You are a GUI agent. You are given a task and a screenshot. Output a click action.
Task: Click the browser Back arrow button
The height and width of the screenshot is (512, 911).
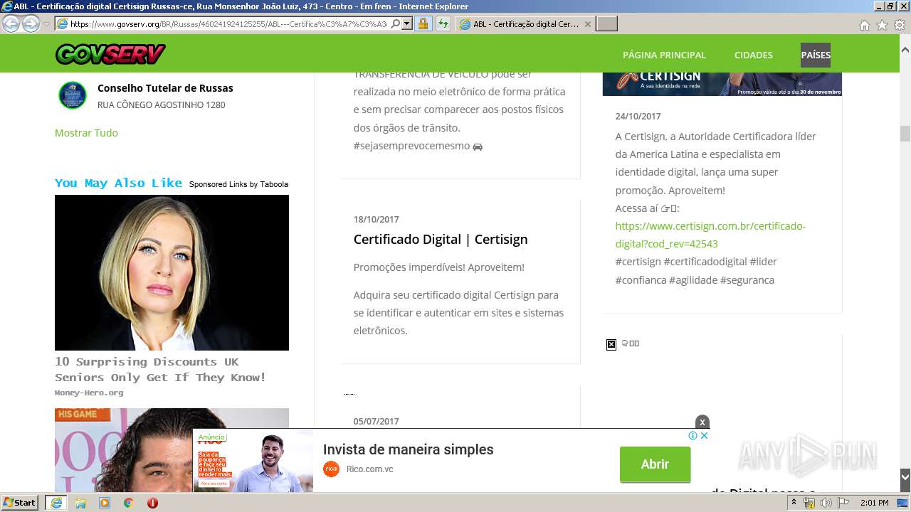point(11,23)
